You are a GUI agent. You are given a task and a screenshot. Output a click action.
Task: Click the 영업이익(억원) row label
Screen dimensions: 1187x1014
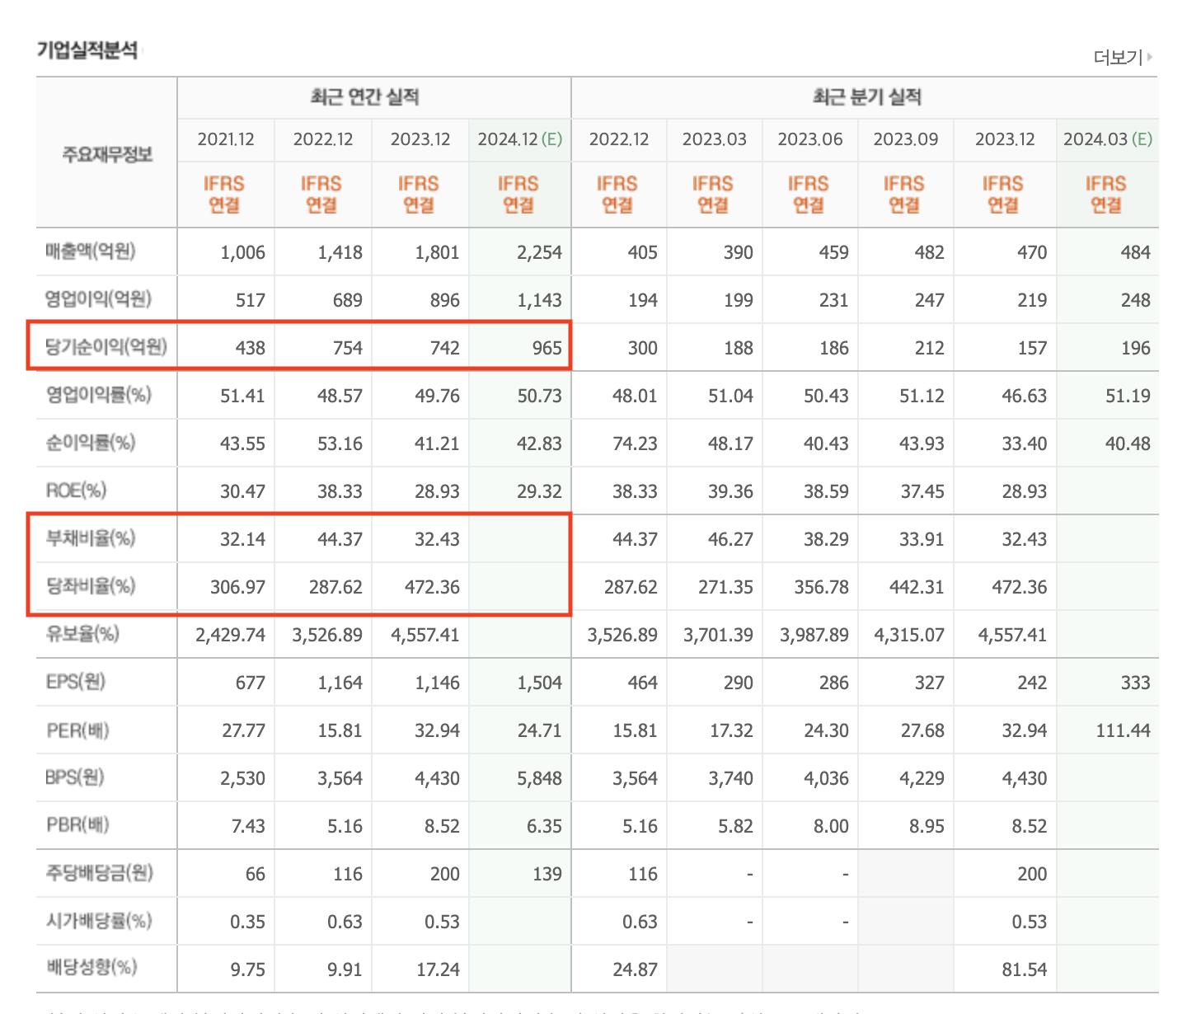pyautogui.click(x=95, y=299)
